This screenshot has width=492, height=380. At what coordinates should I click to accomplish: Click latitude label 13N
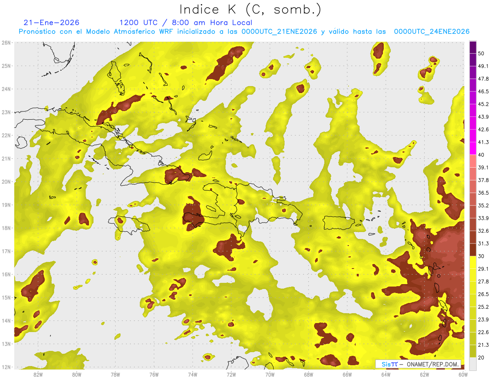[x=6, y=344]
